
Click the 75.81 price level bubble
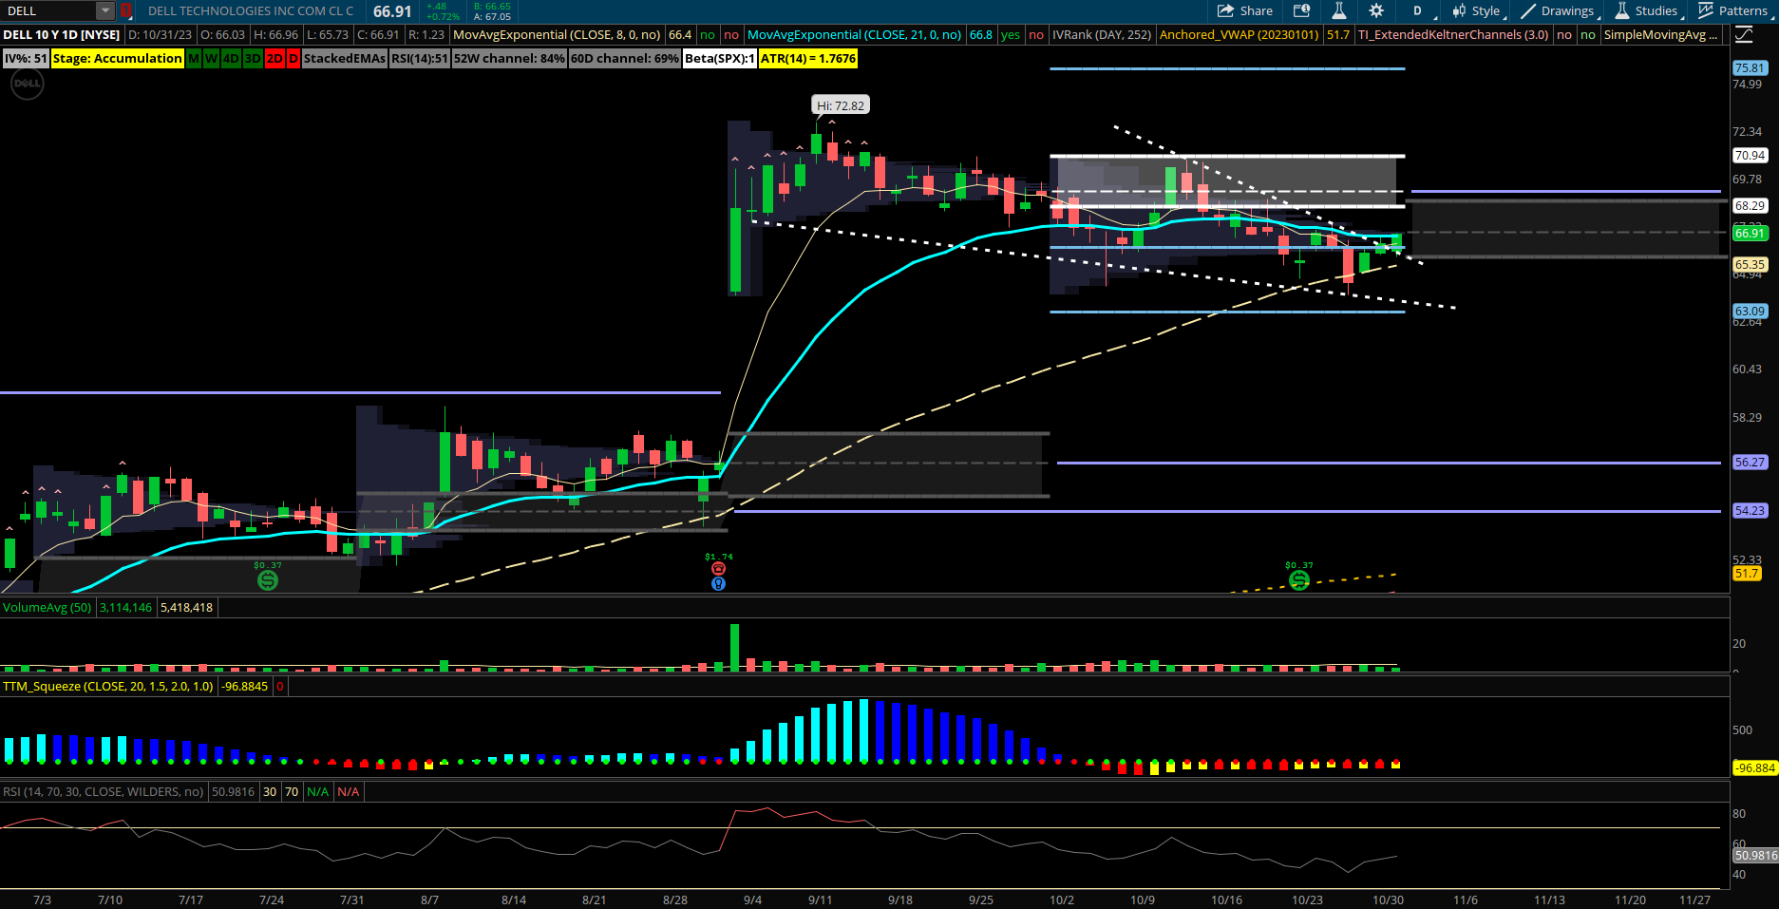[1750, 68]
